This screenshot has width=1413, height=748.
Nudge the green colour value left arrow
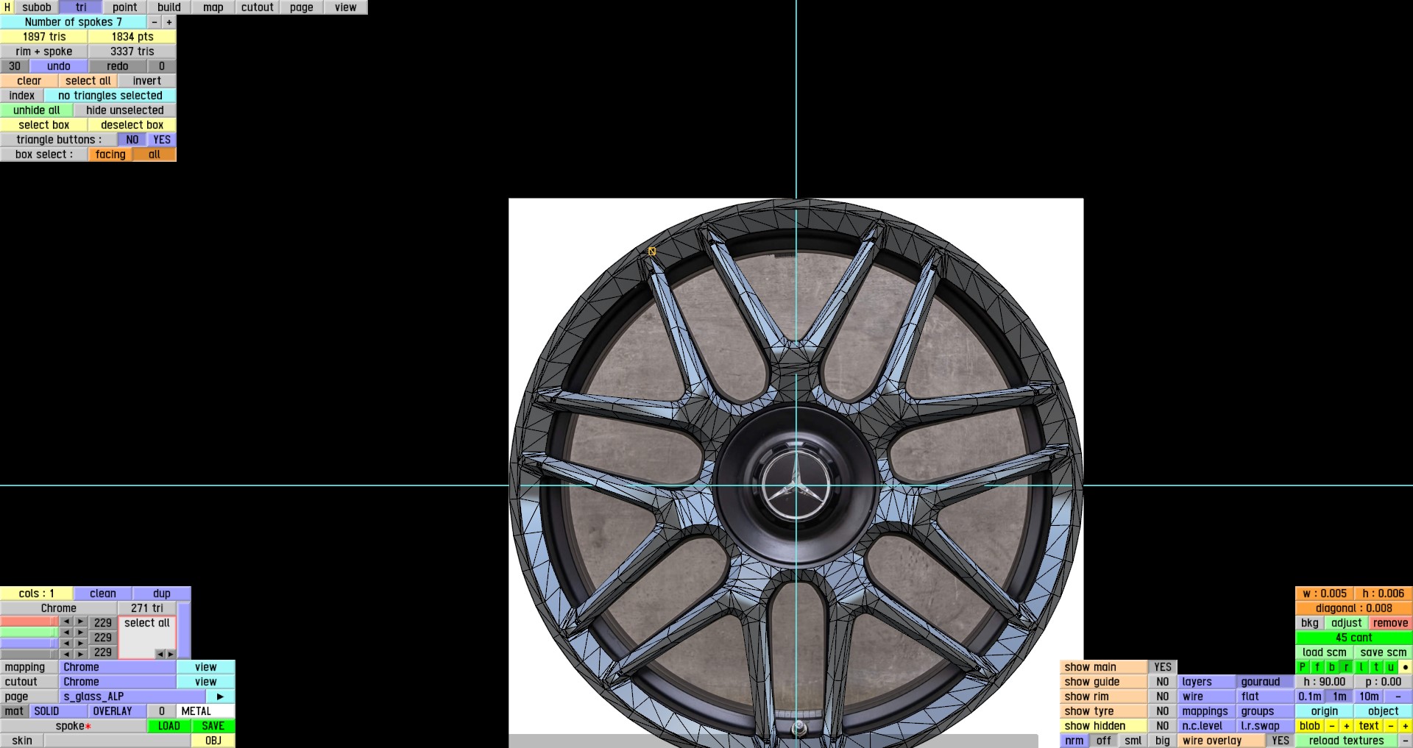[66, 633]
